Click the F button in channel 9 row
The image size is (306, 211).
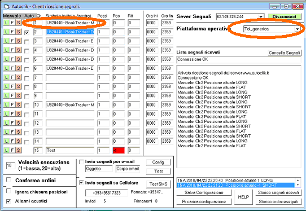click(x=12, y=95)
